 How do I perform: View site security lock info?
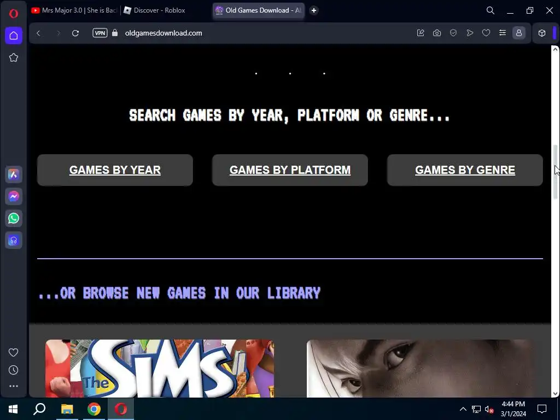coord(115,33)
